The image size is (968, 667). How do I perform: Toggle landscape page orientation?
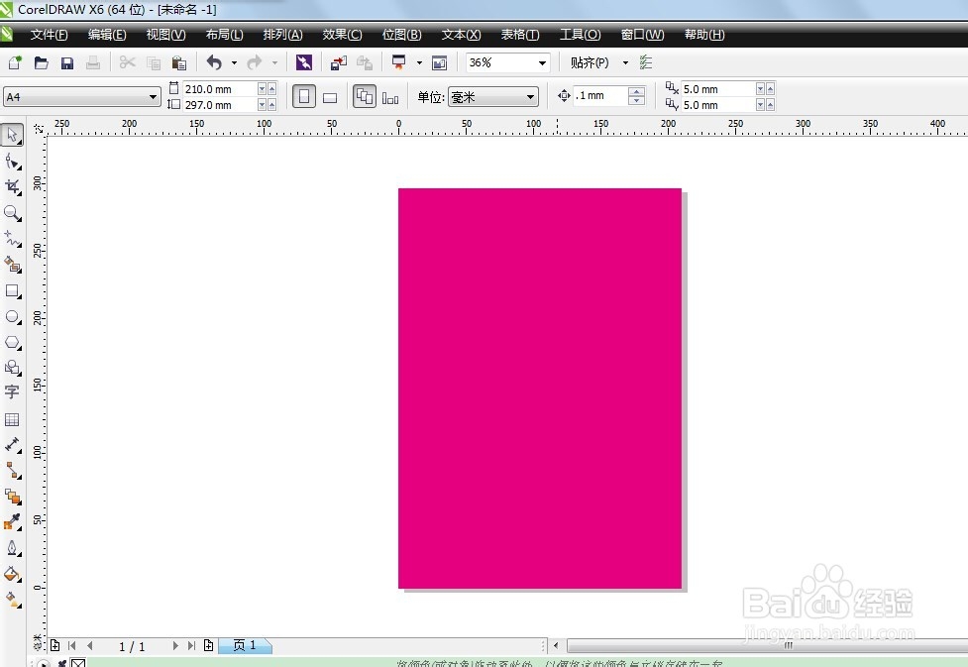tap(329, 96)
